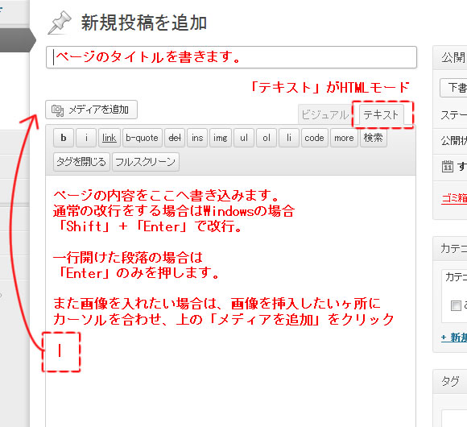
Task: Click the タグを閉じる button
Action: (81, 162)
